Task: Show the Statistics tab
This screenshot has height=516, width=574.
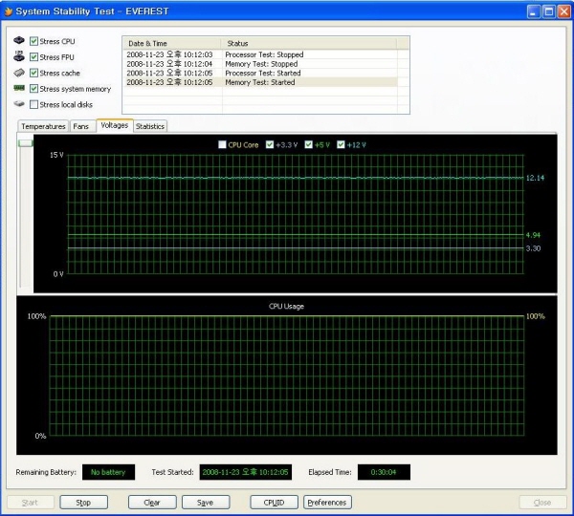Action: (150, 126)
